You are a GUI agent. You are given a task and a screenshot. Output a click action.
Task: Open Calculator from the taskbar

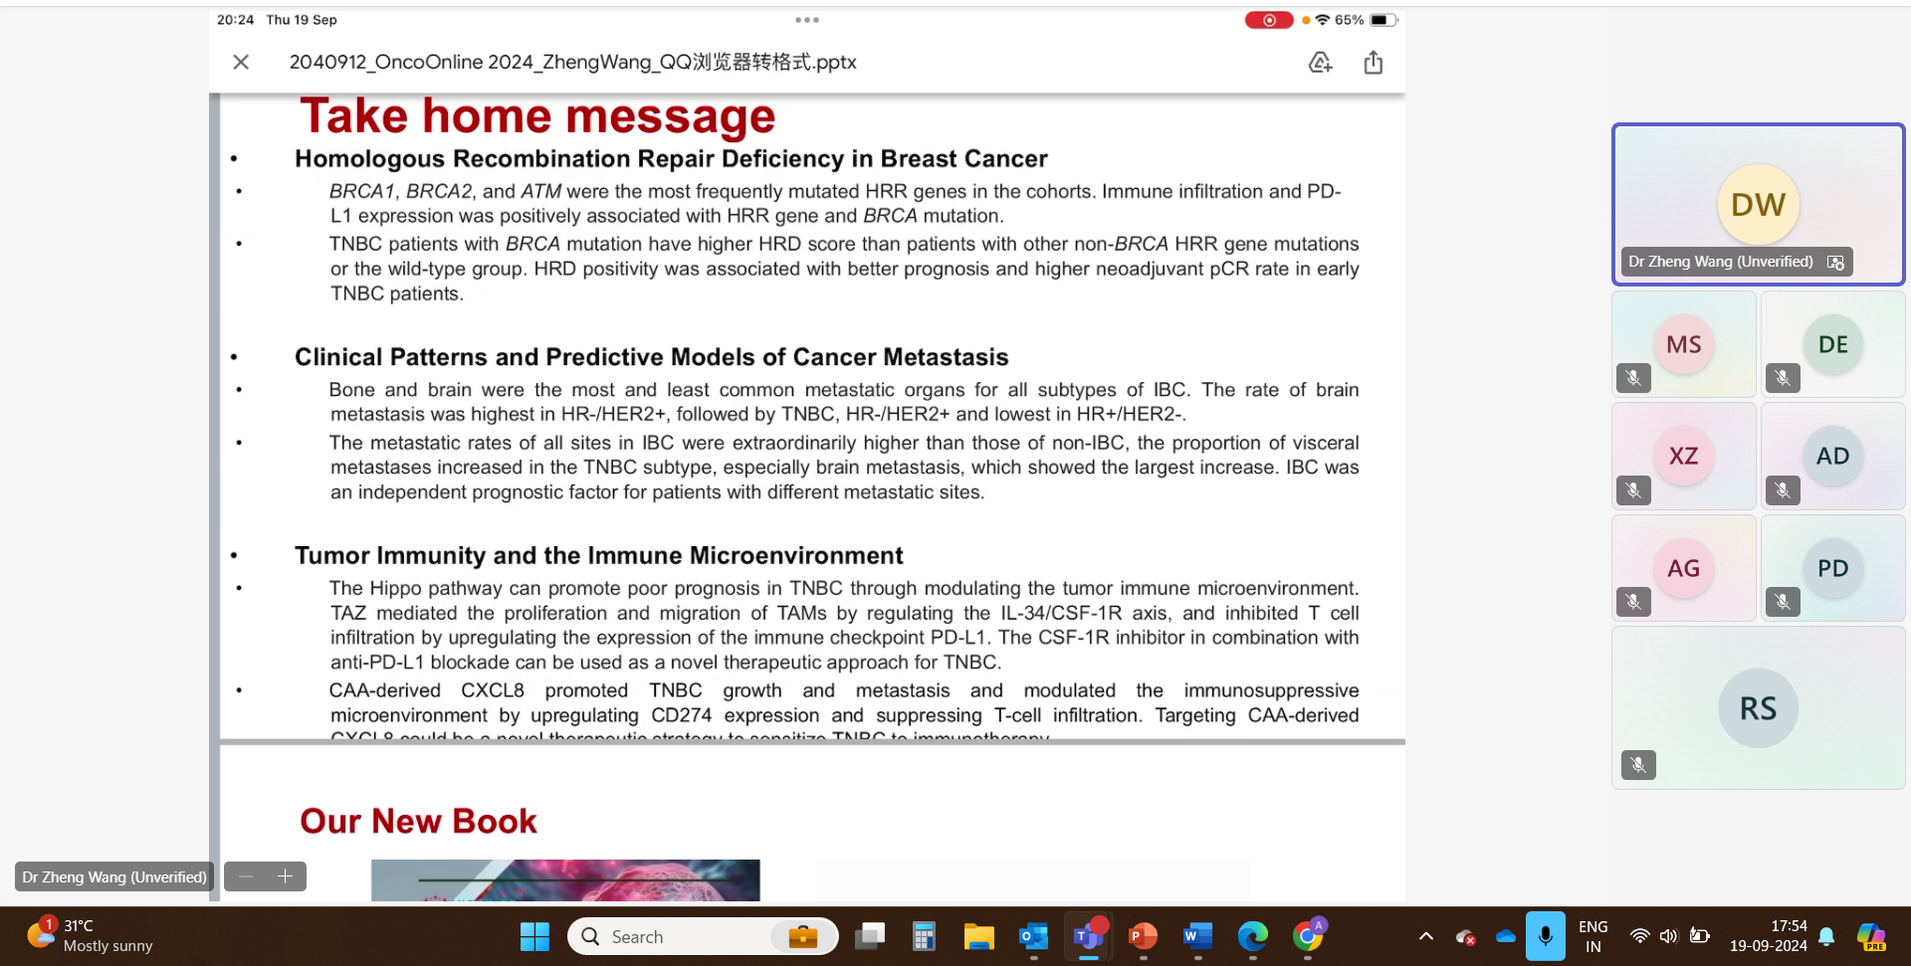(924, 936)
